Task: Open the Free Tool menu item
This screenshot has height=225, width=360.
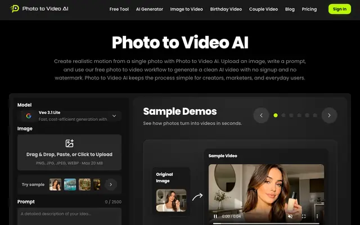Action: click(119, 9)
